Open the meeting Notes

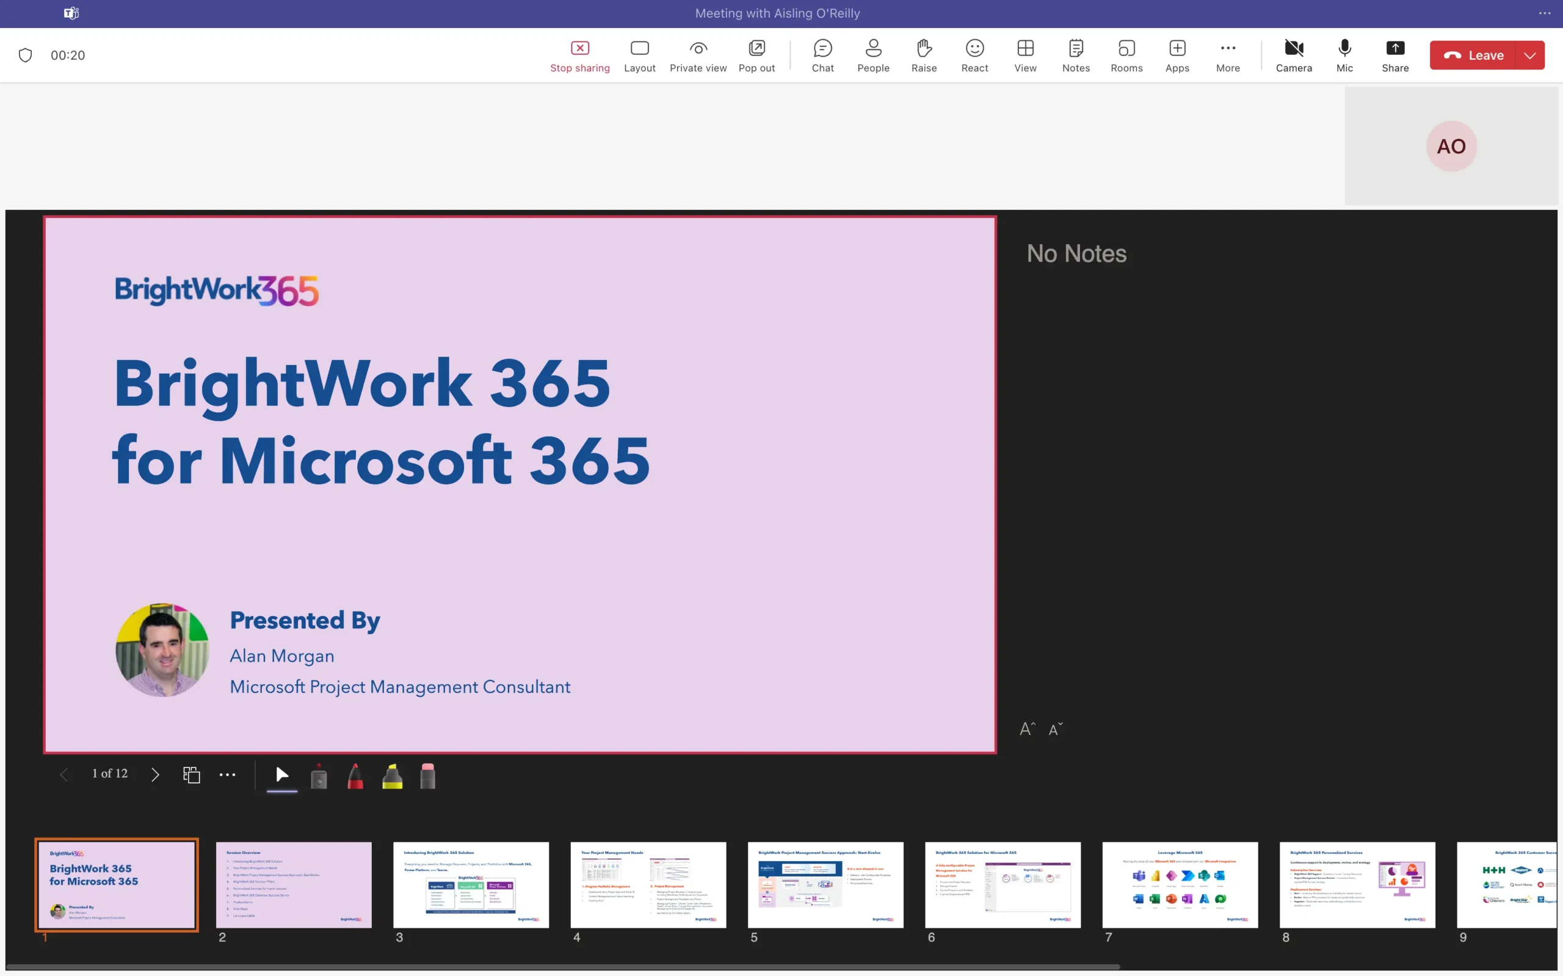point(1076,55)
